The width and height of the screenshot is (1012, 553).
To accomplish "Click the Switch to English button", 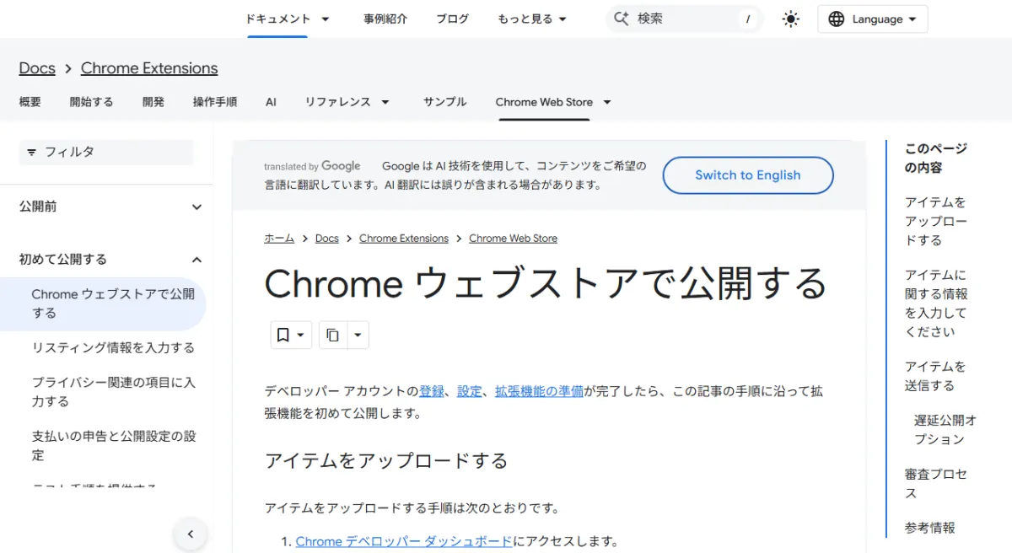I will tap(748, 175).
